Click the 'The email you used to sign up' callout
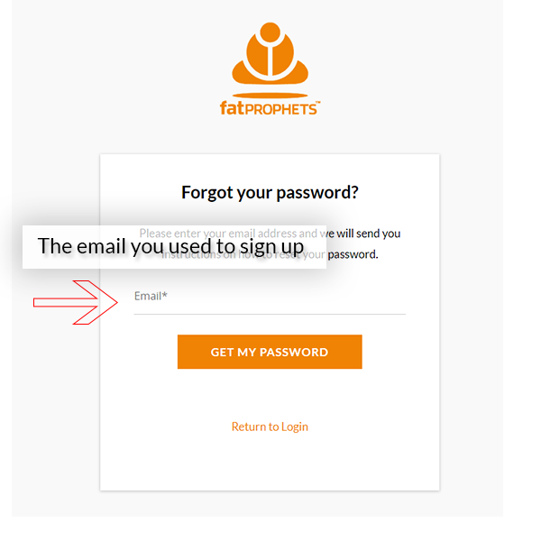This screenshot has width=541, height=541. coord(174,247)
